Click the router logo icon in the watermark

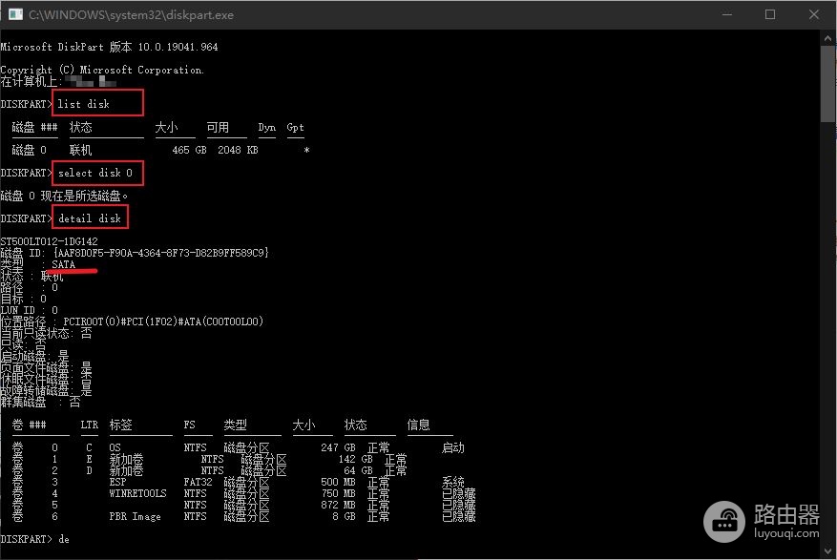[x=723, y=522]
